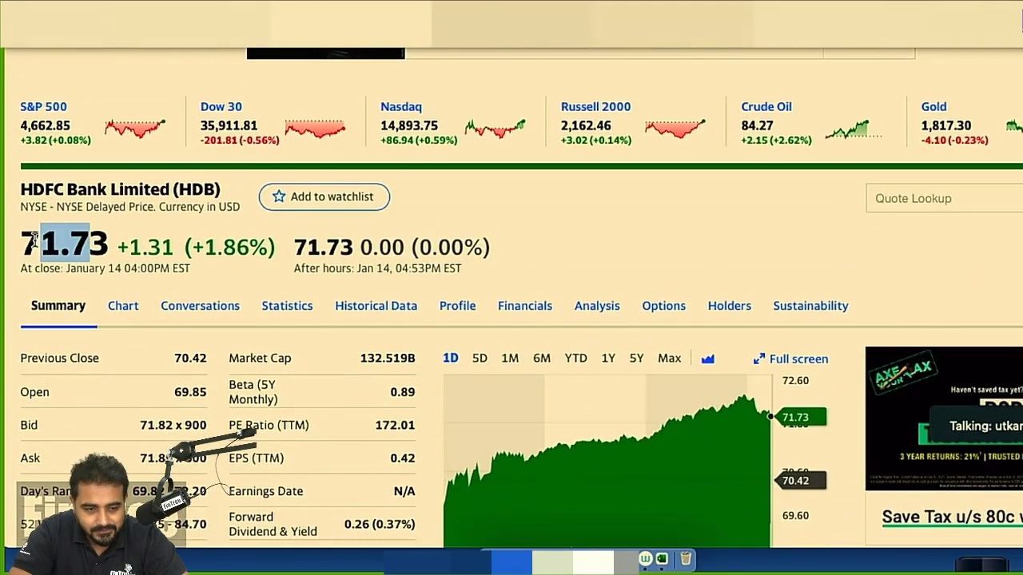
Task: Click the Earnings Date value N/A
Action: (404, 491)
